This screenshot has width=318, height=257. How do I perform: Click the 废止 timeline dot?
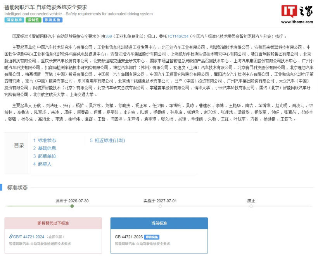[251, 206]
